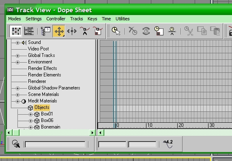The width and height of the screenshot is (232, 161).
Task: Open the Controller menu
Action: tap(56, 19)
